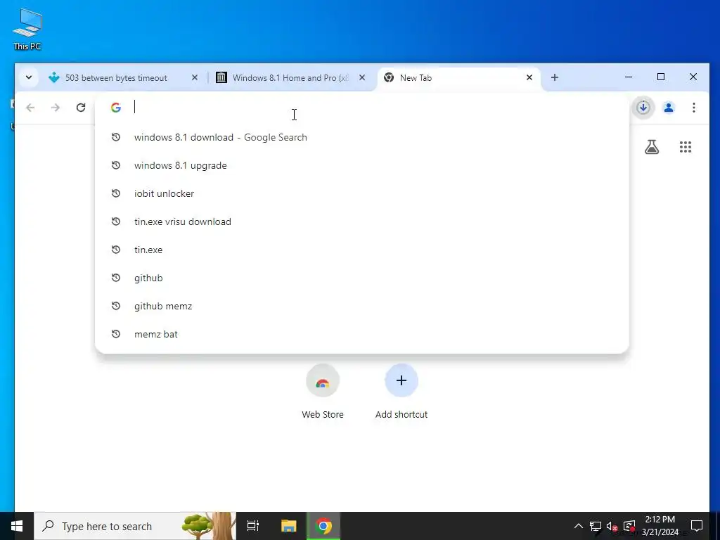
Task: Click the Google logo in the address bar
Action: 116,108
